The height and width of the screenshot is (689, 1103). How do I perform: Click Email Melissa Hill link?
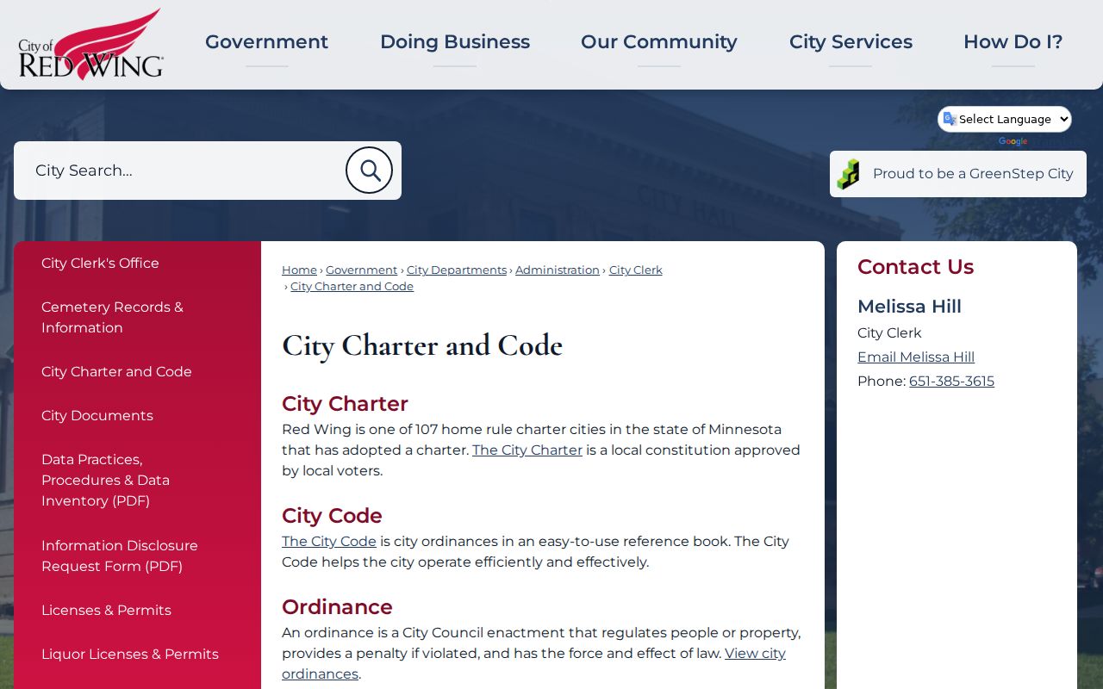point(916,357)
